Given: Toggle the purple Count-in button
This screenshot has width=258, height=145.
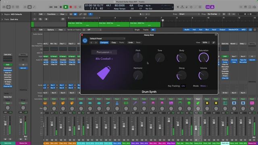Looking at the screenshot, I should (208, 7).
